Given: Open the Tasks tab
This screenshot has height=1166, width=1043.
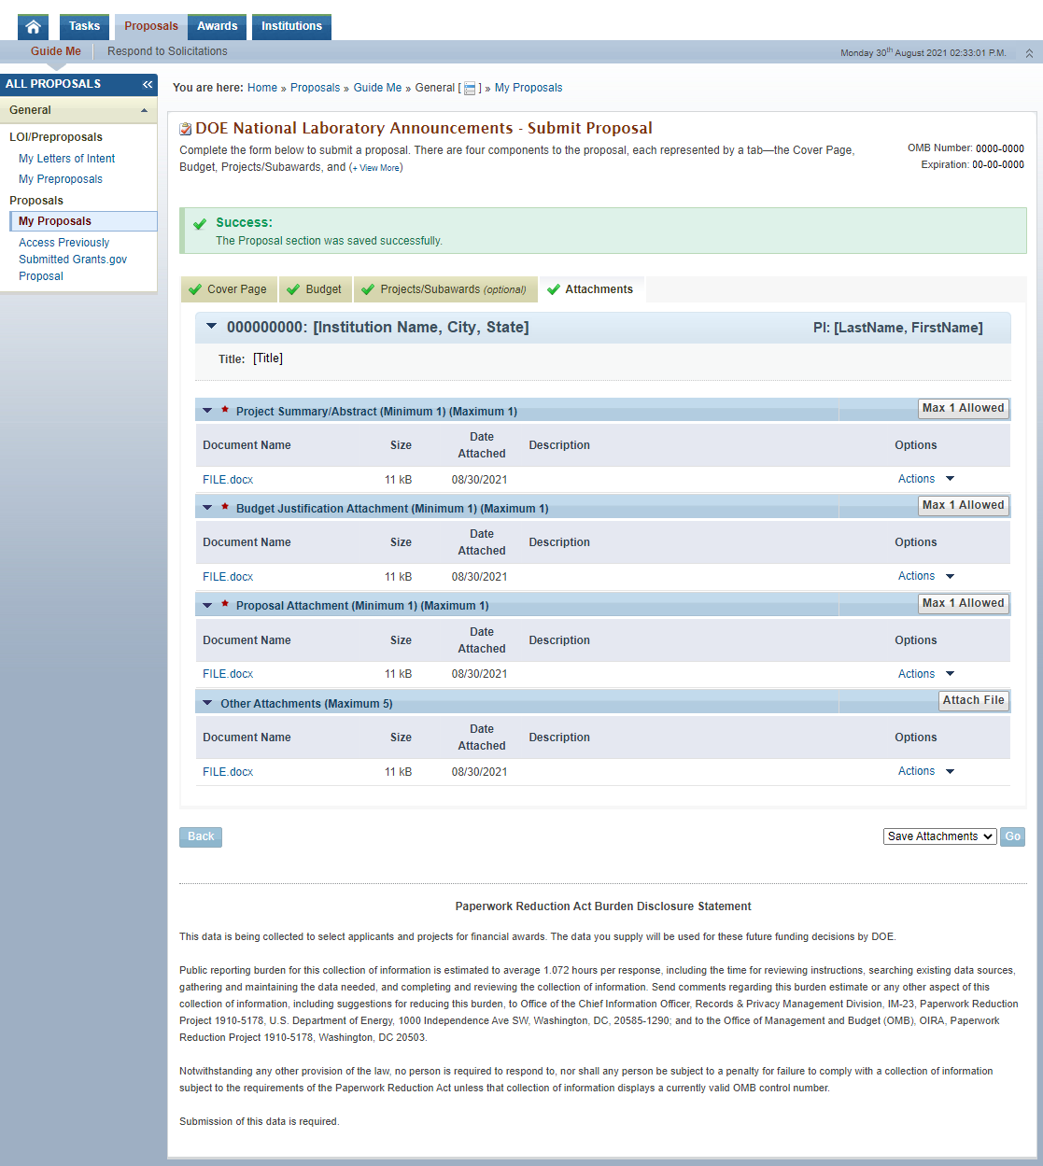Looking at the screenshot, I should coord(84,27).
